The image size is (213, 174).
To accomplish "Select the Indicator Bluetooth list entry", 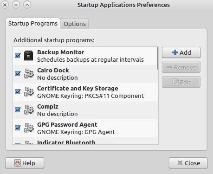I will 85,141.
